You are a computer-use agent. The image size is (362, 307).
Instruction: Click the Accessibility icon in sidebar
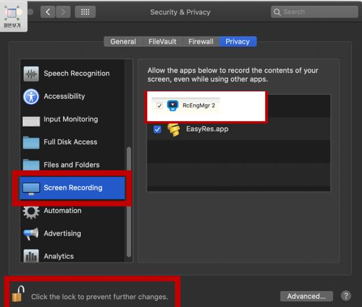pos(31,96)
